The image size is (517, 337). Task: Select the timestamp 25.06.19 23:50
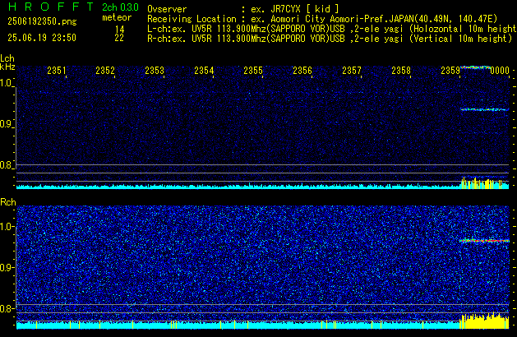click(x=42, y=38)
